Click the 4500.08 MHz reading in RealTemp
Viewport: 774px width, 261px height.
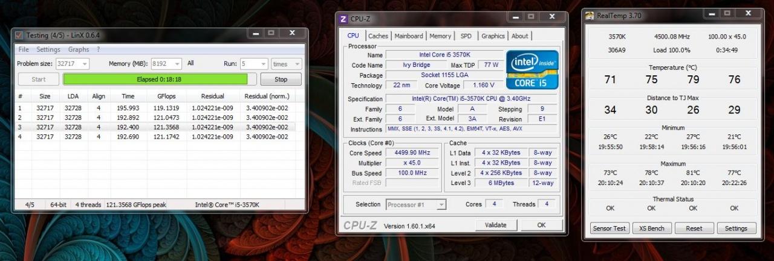672,36
